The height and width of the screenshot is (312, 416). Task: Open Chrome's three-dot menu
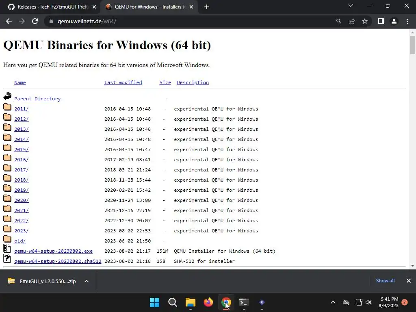(x=407, y=21)
